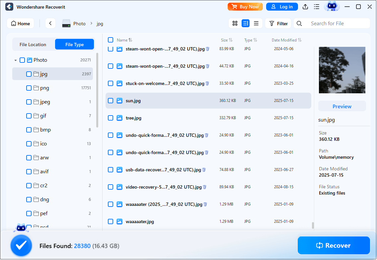Image resolution: width=377 pixels, height=260 pixels.
Task: Select the detailed list view icon
Action: point(246,23)
